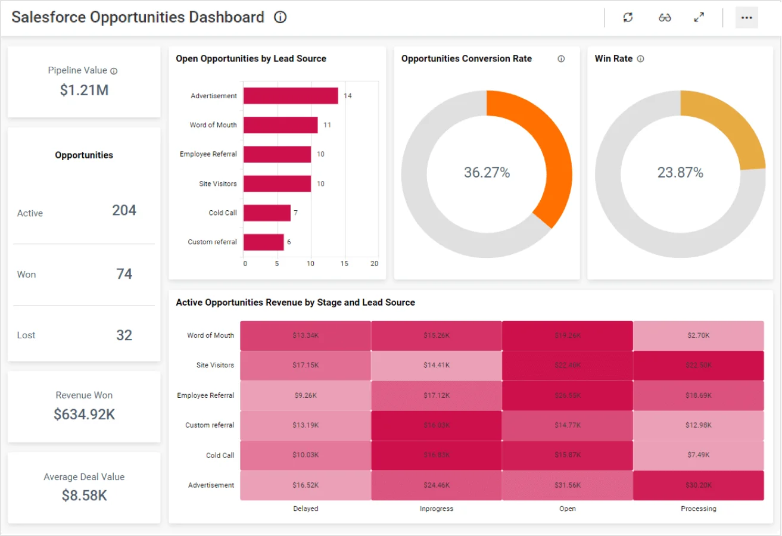Select the Active opportunities count 204
The width and height of the screenshot is (782, 536).
tap(124, 210)
